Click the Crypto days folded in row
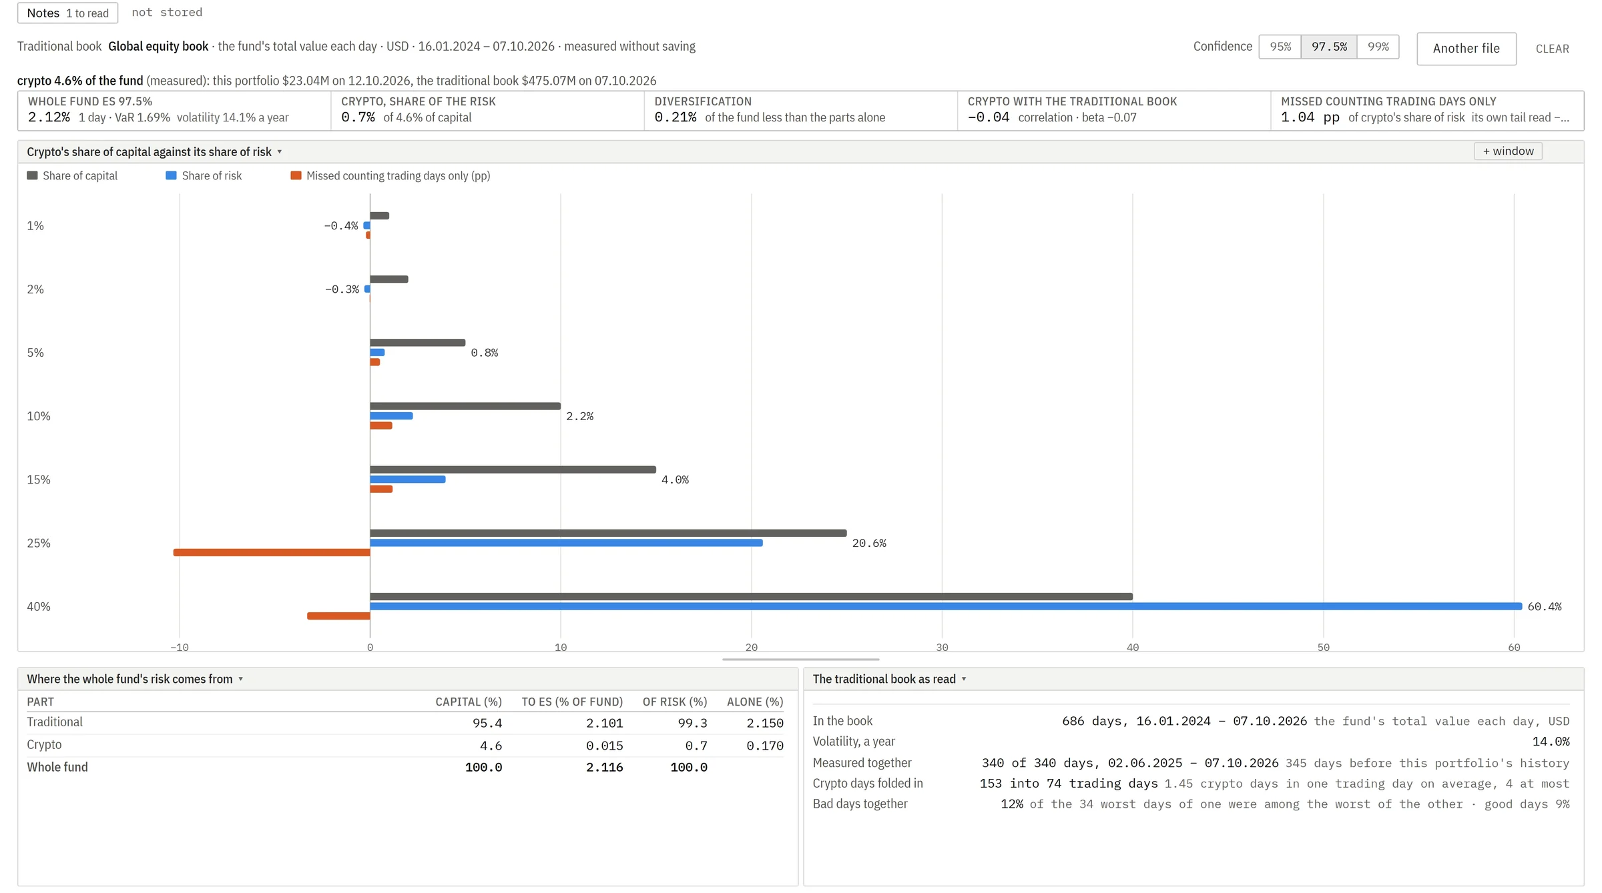1602x893 pixels. 1191,784
